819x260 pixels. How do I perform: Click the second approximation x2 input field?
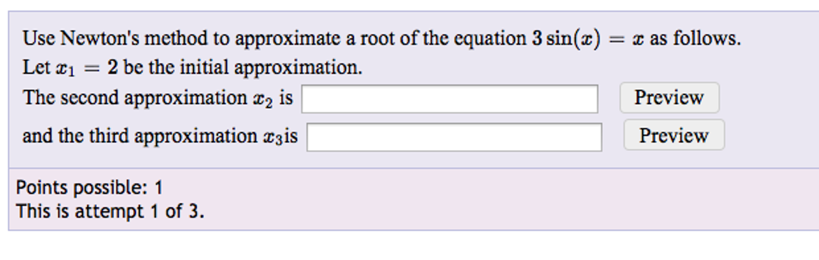[x=449, y=99]
